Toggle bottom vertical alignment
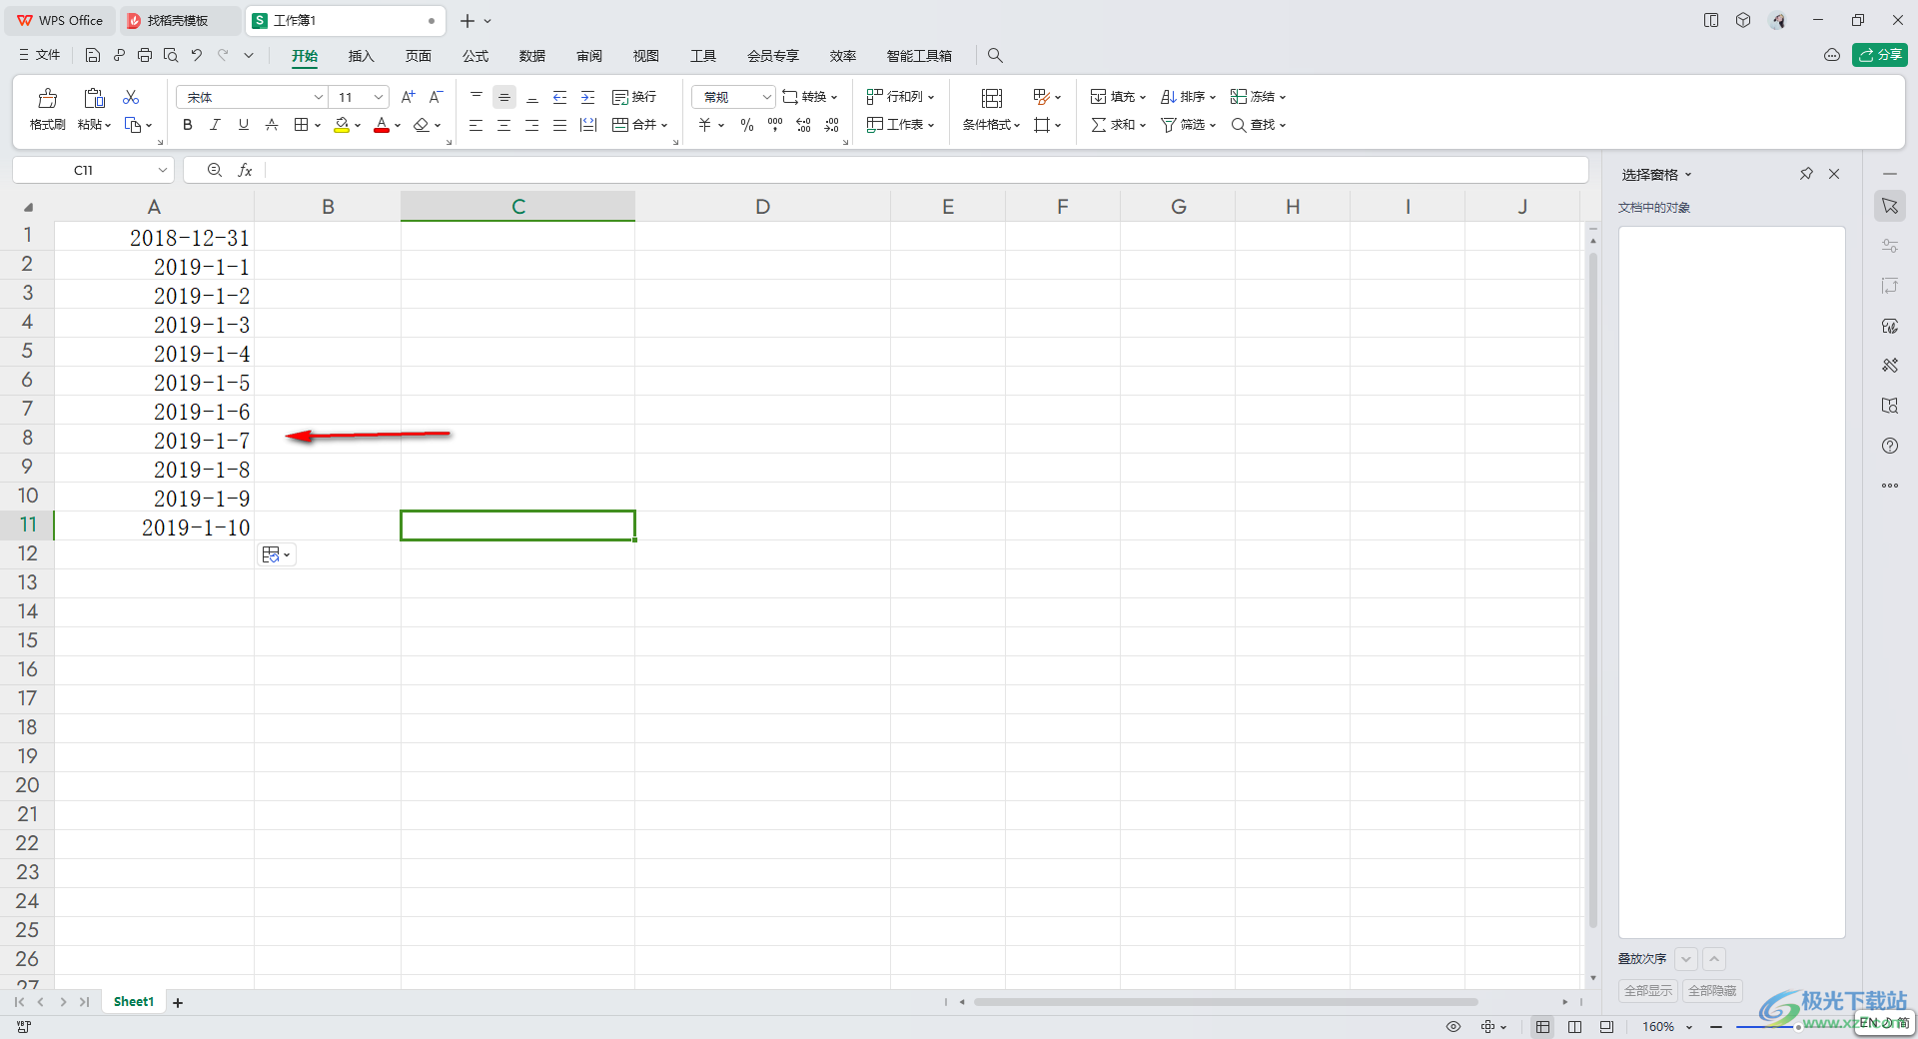This screenshot has height=1039, width=1918. (532, 97)
